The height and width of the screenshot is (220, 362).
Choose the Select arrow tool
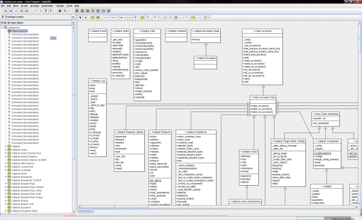tap(80, 17)
